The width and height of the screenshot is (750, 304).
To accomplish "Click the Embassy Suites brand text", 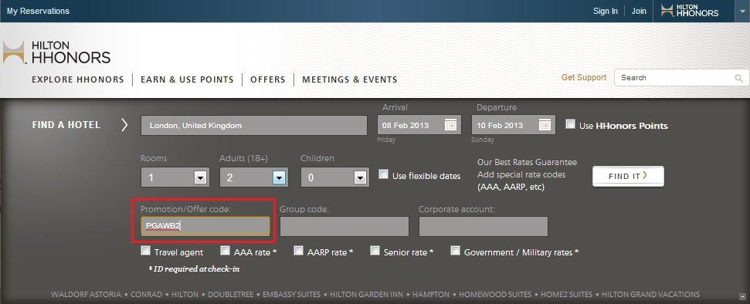I will coord(292,295).
